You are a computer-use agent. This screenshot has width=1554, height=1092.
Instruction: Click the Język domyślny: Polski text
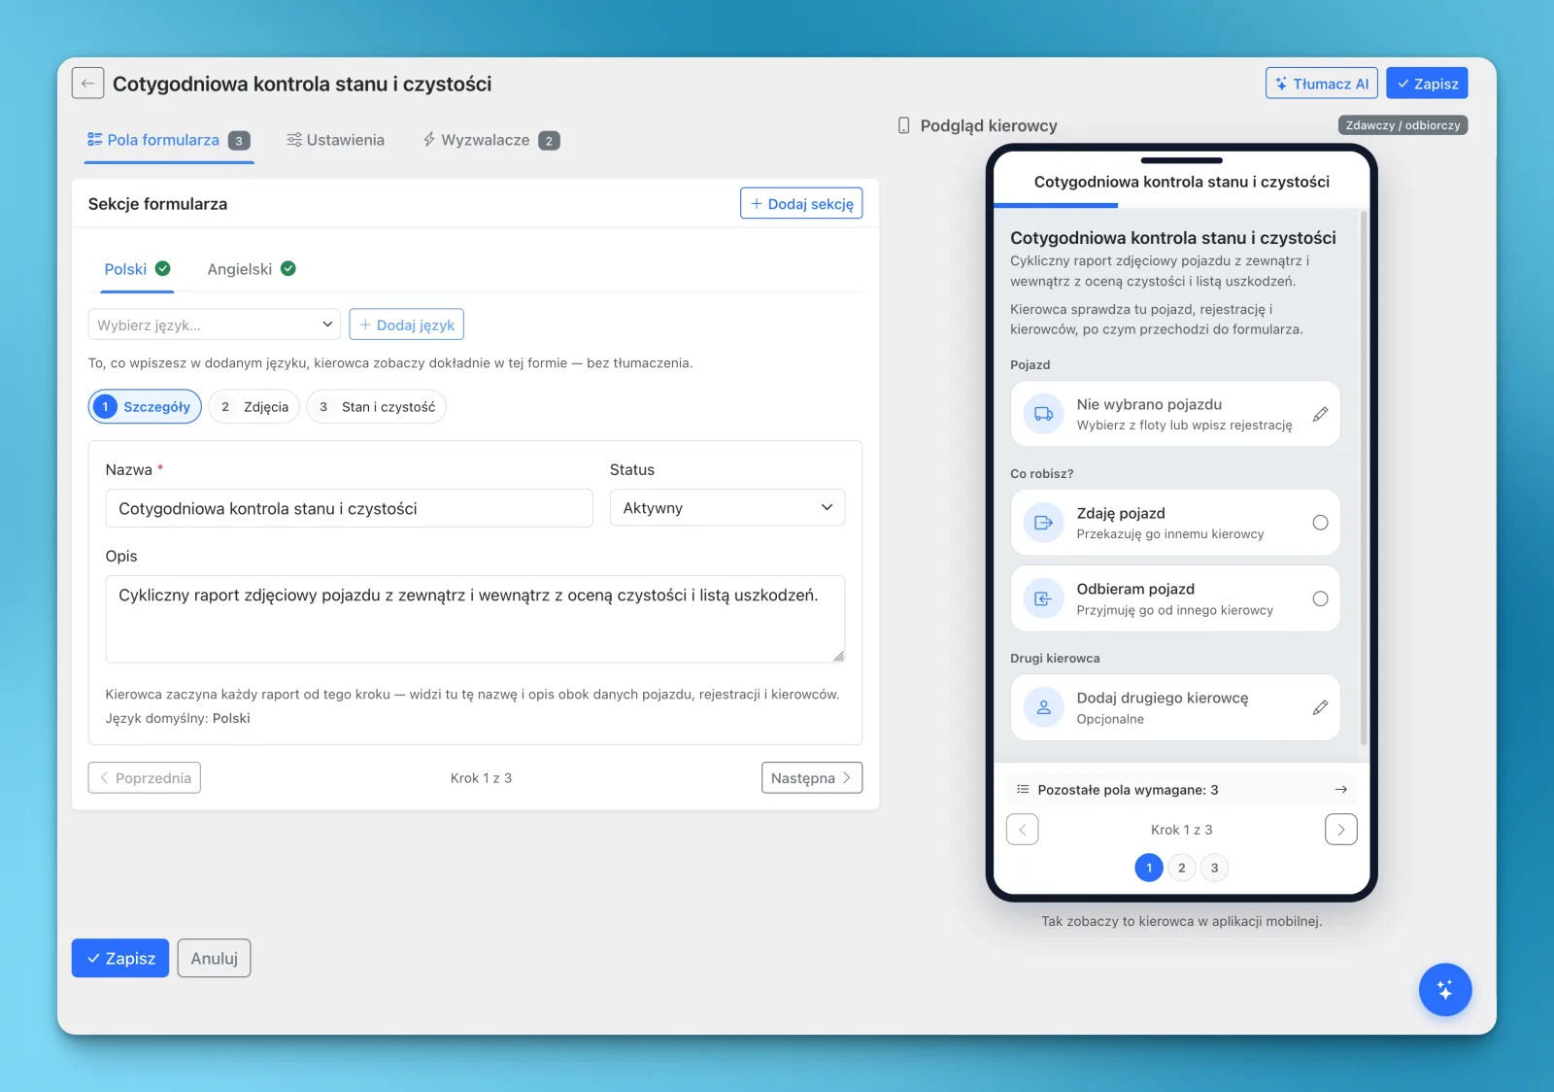[178, 718]
